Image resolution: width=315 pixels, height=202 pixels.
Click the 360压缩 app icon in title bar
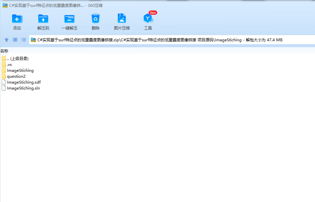point(5,6)
